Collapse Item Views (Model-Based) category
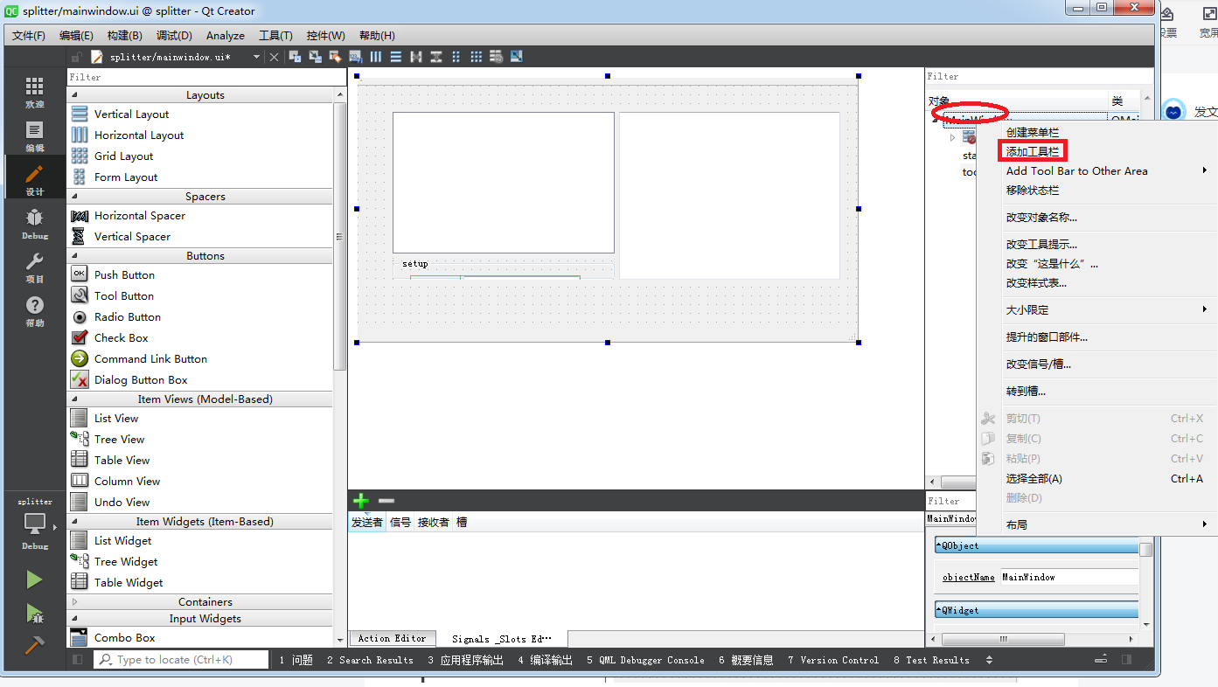 74,399
